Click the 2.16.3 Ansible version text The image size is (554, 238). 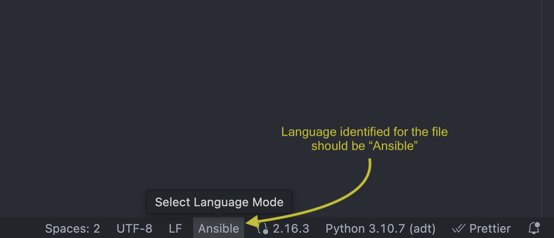point(291,229)
